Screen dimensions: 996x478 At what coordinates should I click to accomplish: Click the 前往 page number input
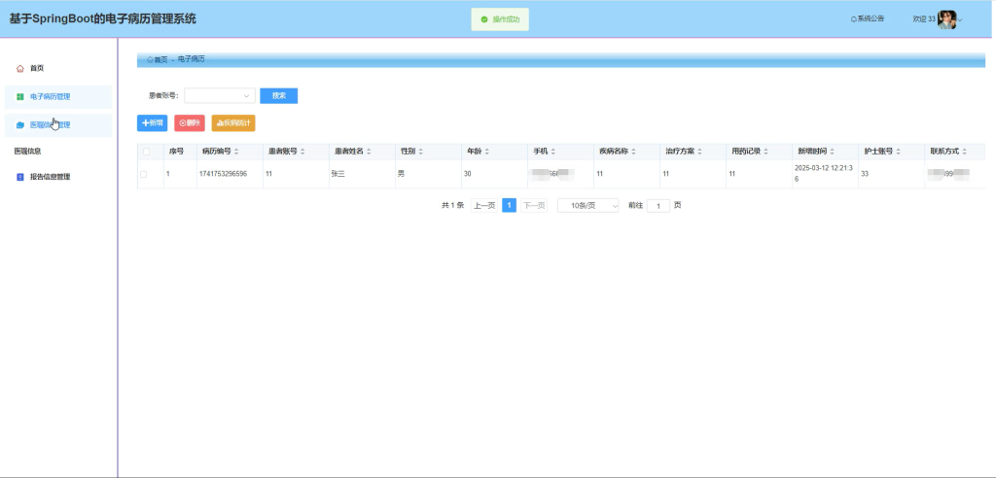(658, 206)
